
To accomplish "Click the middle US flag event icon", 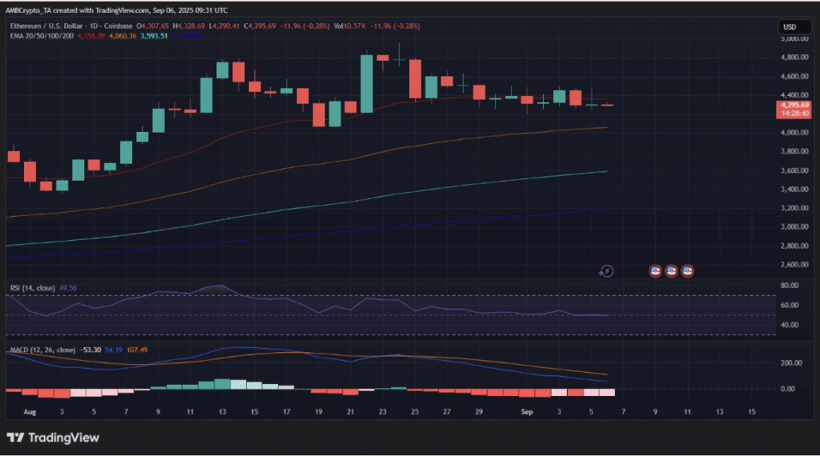I will pyautogui.click(x=672, y=271).
